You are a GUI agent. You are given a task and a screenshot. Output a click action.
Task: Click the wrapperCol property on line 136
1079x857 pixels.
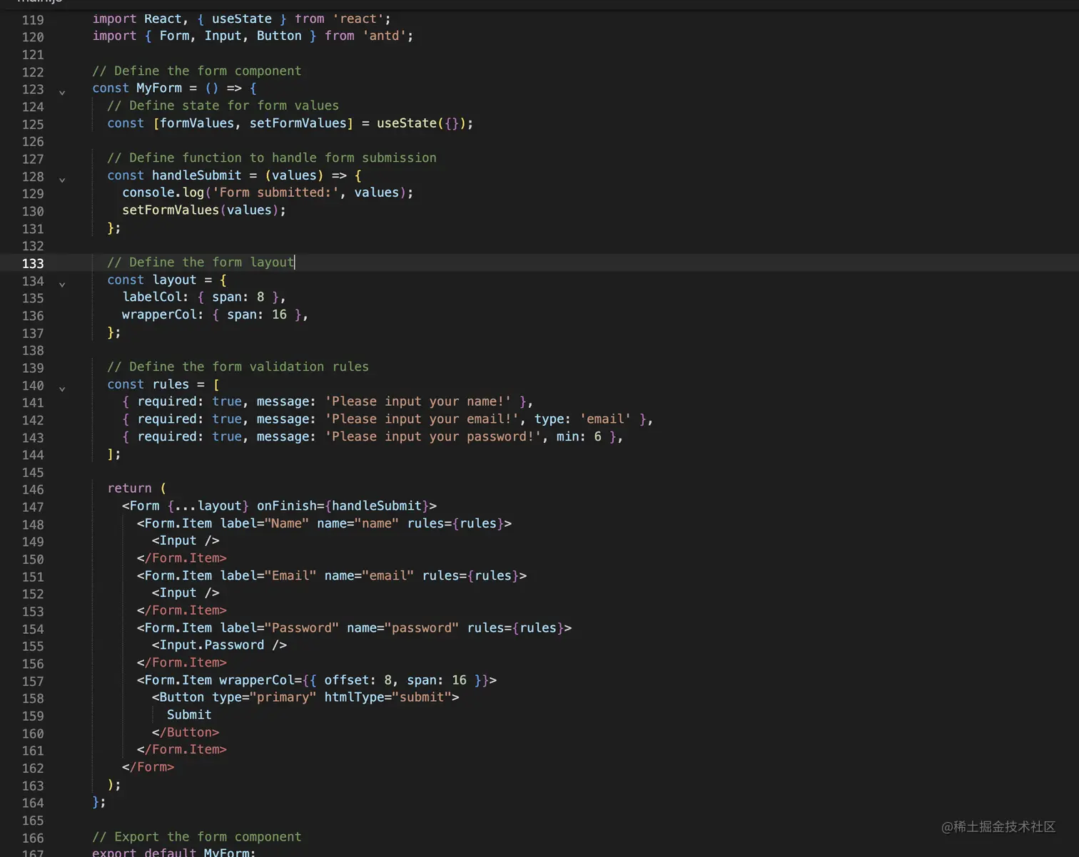[x=159, y=314]
